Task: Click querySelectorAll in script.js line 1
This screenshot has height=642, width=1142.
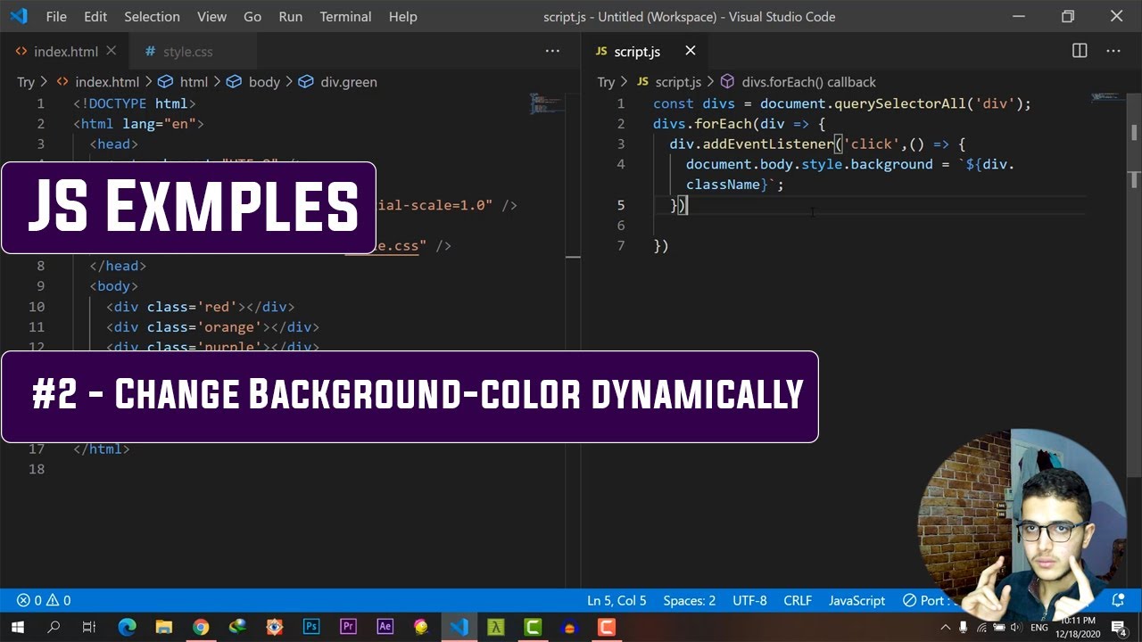Action: (x=902, y=103)
